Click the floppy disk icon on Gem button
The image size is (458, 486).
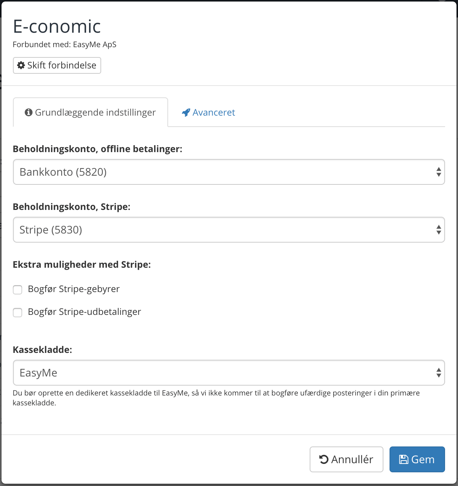[x=405, y=459]
